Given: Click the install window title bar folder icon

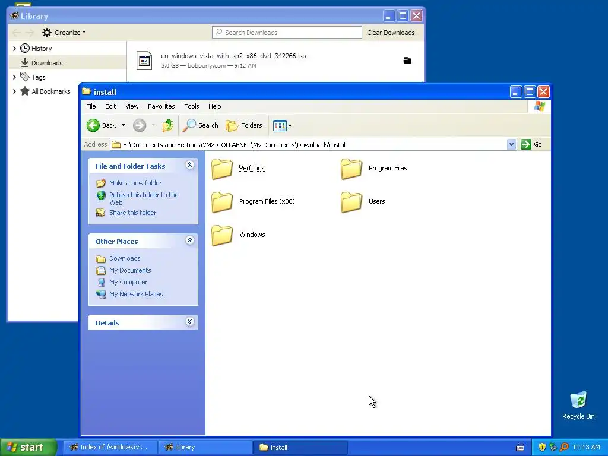Looking at the screenshot, I should pyautogui.click(x=87, y=91).
